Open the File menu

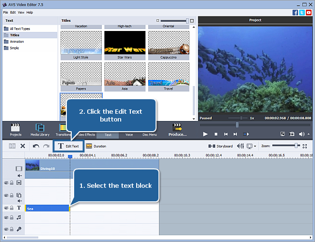click(5, 13)
